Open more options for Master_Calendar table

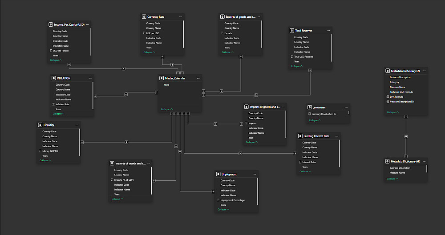[198, 78]
